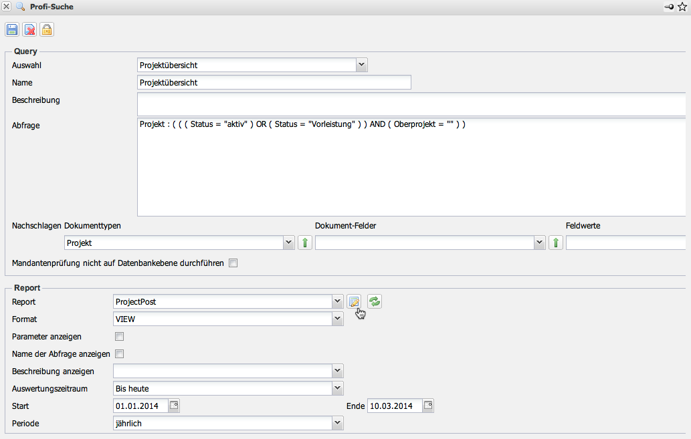Check the Name der Abfrage anzeigen box
Screen dimensions: 691x439
tap(120, 354)
